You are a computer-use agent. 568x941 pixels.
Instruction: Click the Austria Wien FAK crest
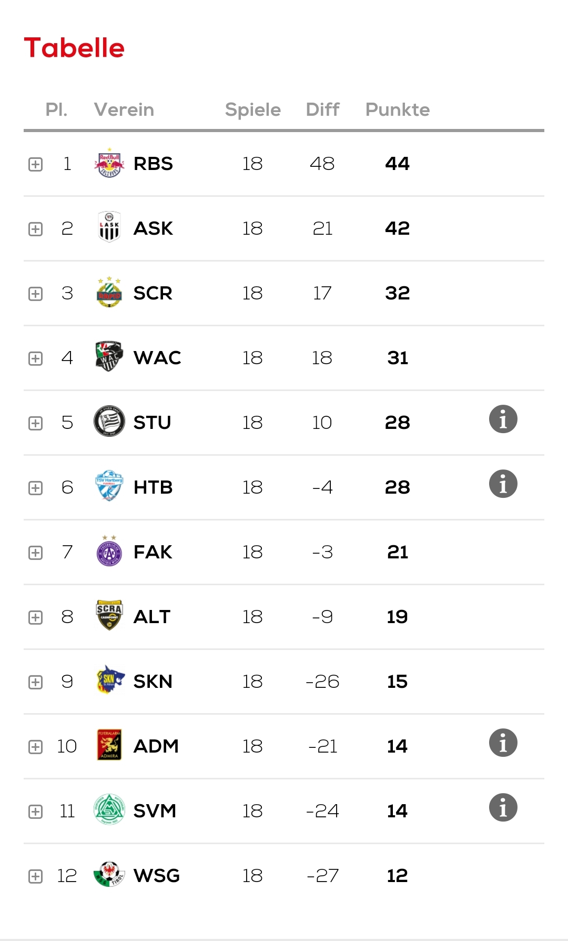[109, 551]
